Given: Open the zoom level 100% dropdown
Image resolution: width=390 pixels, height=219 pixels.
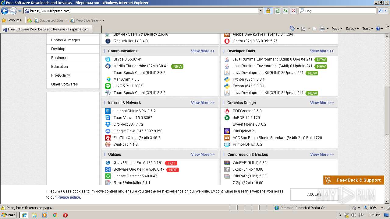Looking at the screenshot, I should pos(382,208).
